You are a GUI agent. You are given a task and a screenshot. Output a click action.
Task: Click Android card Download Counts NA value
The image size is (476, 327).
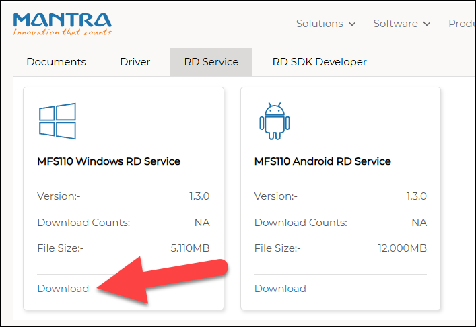[419, 223]
